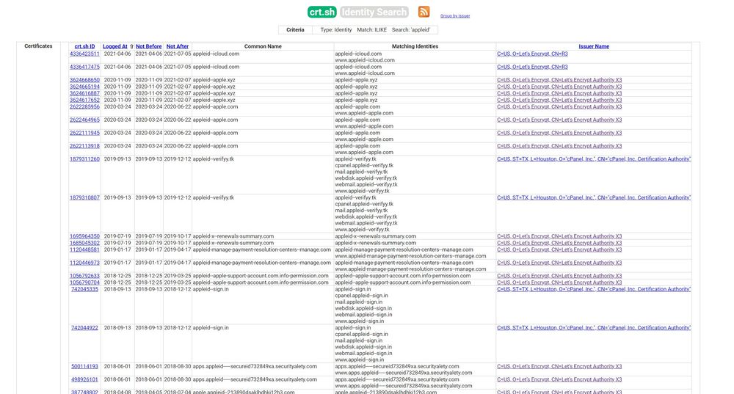Open certificate ID 2622285956
The image size is (734, 394).
pyautogui.click(x=84, y=106)
